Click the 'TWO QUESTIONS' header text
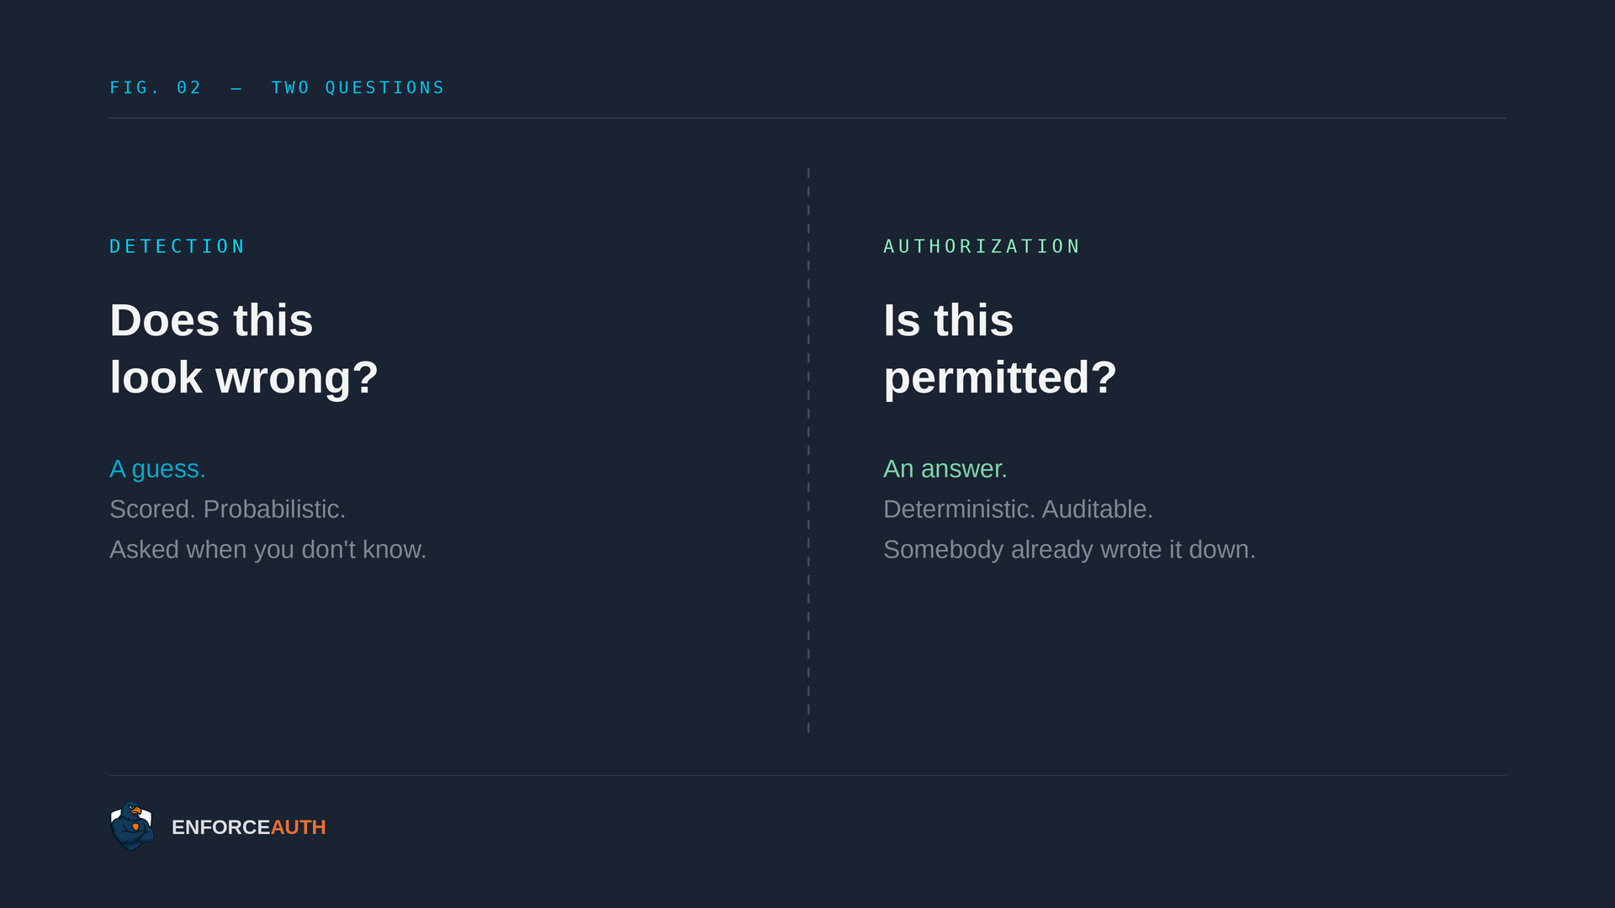 [x=357, y=88]
